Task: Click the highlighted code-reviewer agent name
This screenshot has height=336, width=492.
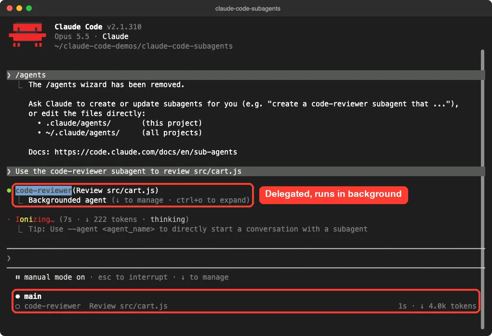Action: (x=44, y=191)
